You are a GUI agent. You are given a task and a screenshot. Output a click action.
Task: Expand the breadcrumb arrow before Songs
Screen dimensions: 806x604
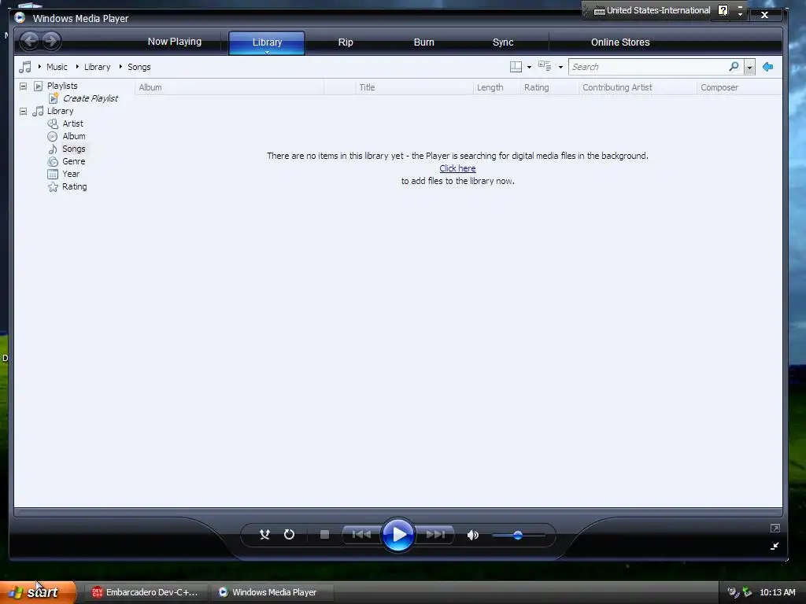click(x=120, y=67)
